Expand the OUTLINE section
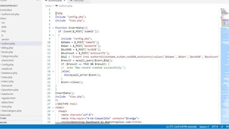Screen dimensions: 229x129 [3, 118]
